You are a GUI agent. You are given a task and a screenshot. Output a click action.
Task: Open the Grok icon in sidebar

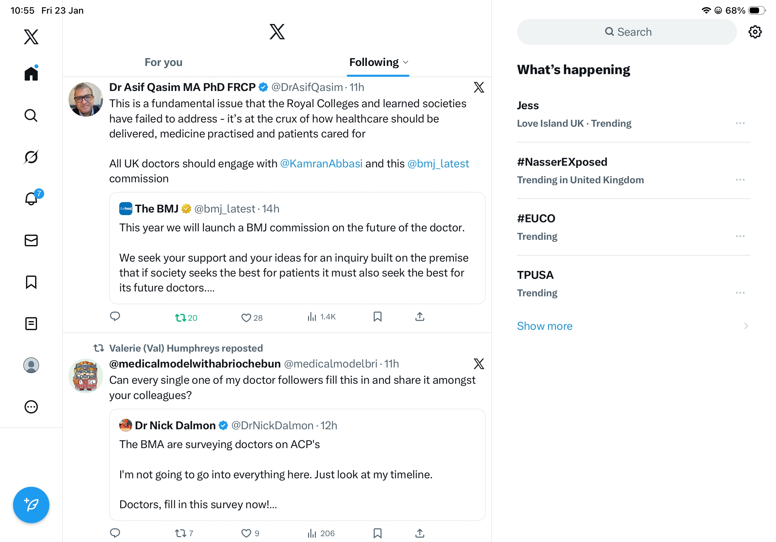pos(31,157)
